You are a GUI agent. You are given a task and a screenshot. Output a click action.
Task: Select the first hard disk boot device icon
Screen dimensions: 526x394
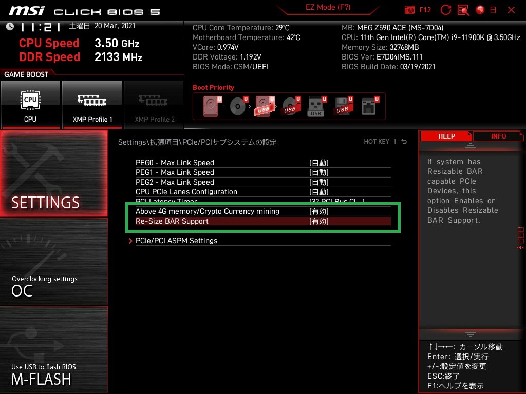coord(212,106)
